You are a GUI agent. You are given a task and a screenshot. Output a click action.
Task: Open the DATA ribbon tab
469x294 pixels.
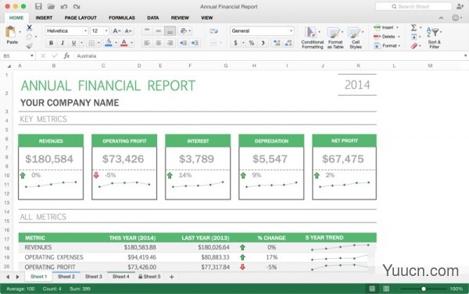tap(153, 18)
